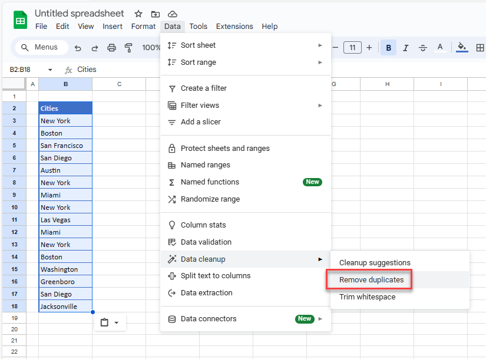Select the Paint format tool
486x359 pixels.
[128, 47]
